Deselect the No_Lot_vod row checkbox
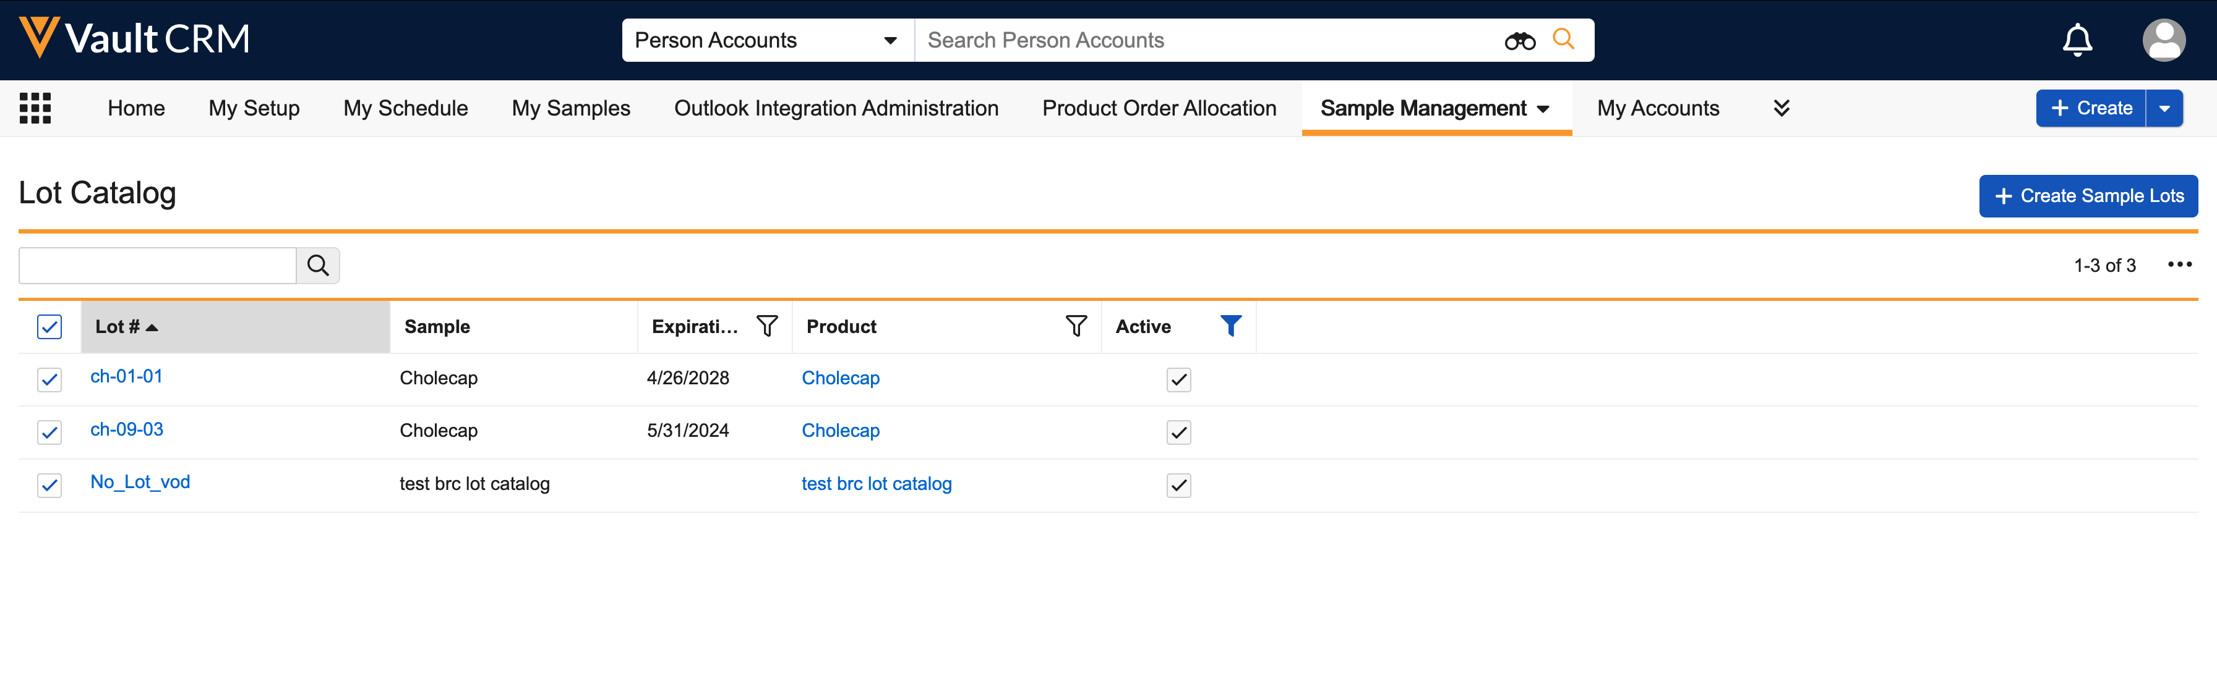Image resolution: width=2217 pixels, height=692 pixels. pos(50,485)
